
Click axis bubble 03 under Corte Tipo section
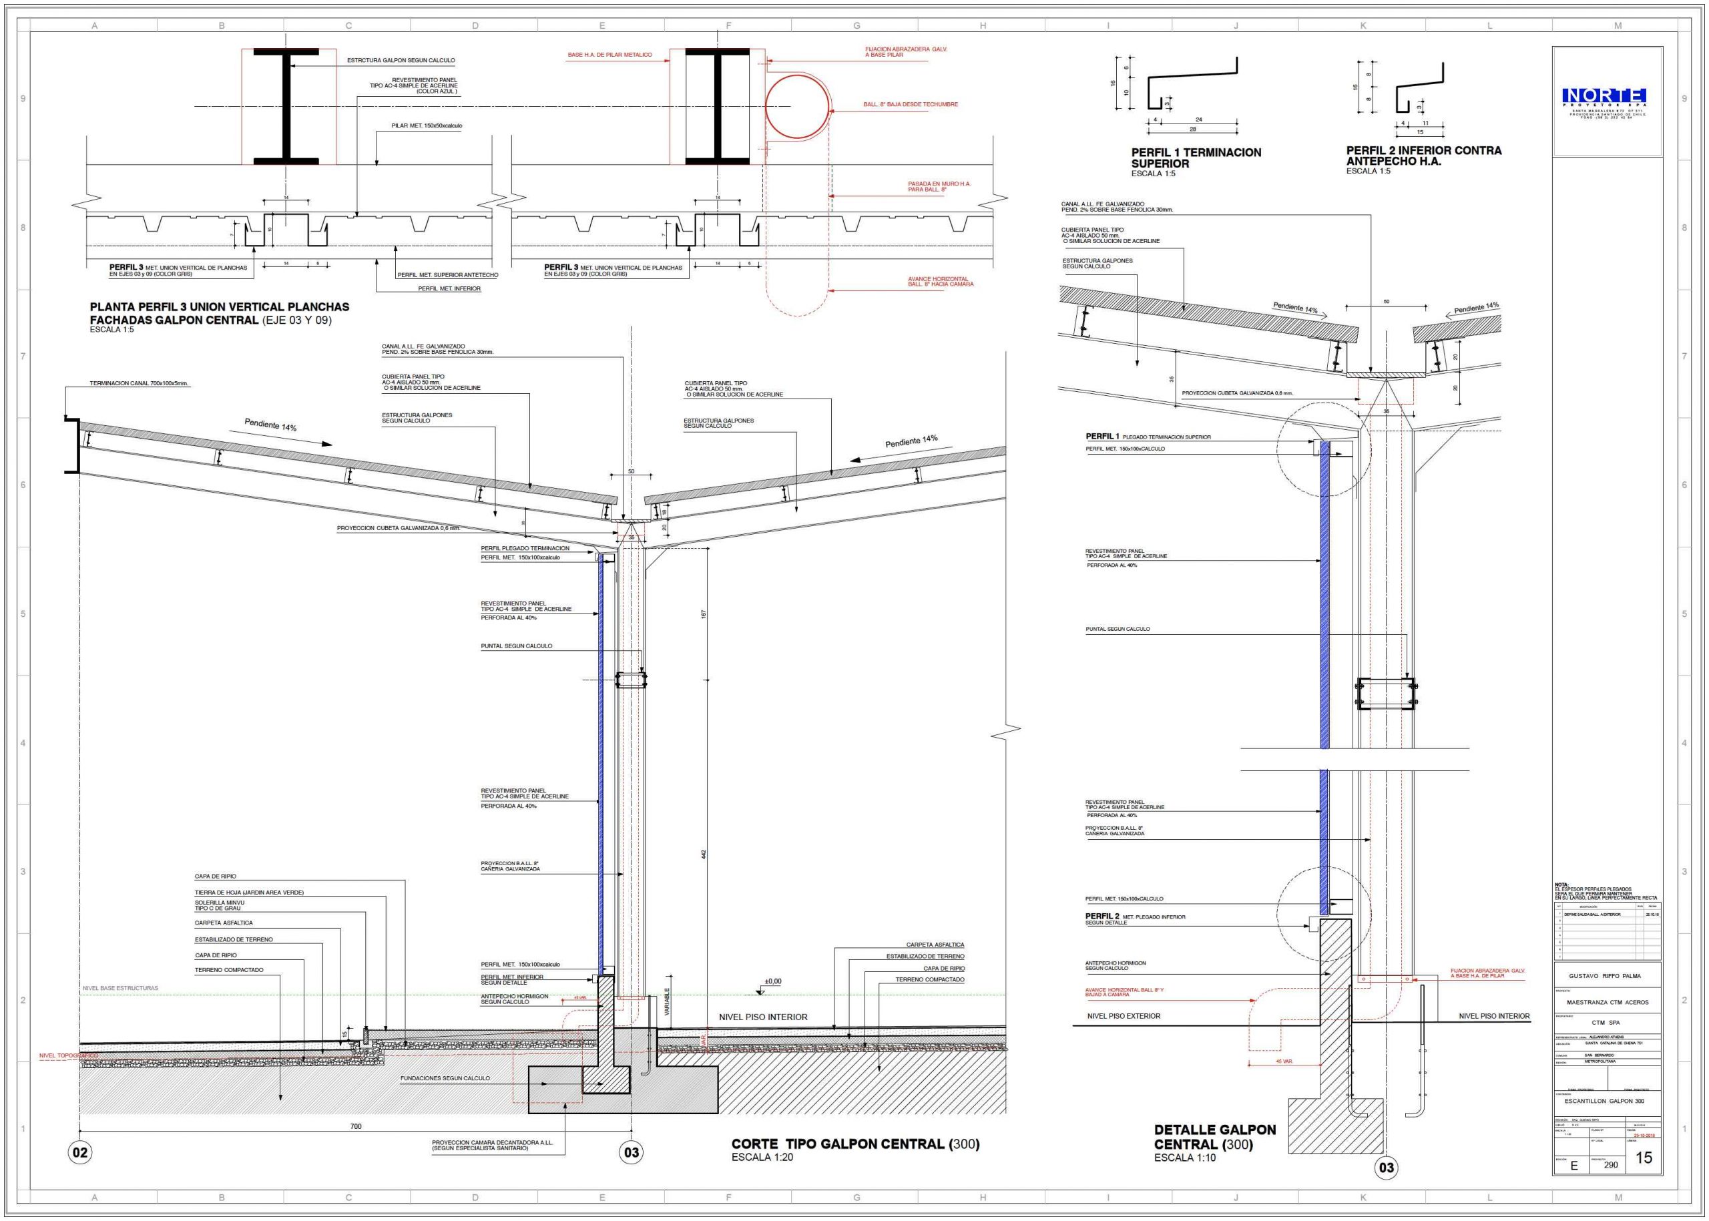[x=631, y=1152]
